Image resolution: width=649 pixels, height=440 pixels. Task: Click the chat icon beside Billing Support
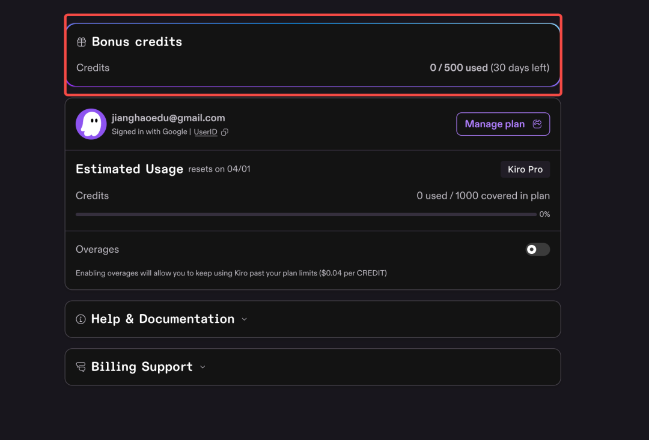pyautogui.click(x=81, y=367)
